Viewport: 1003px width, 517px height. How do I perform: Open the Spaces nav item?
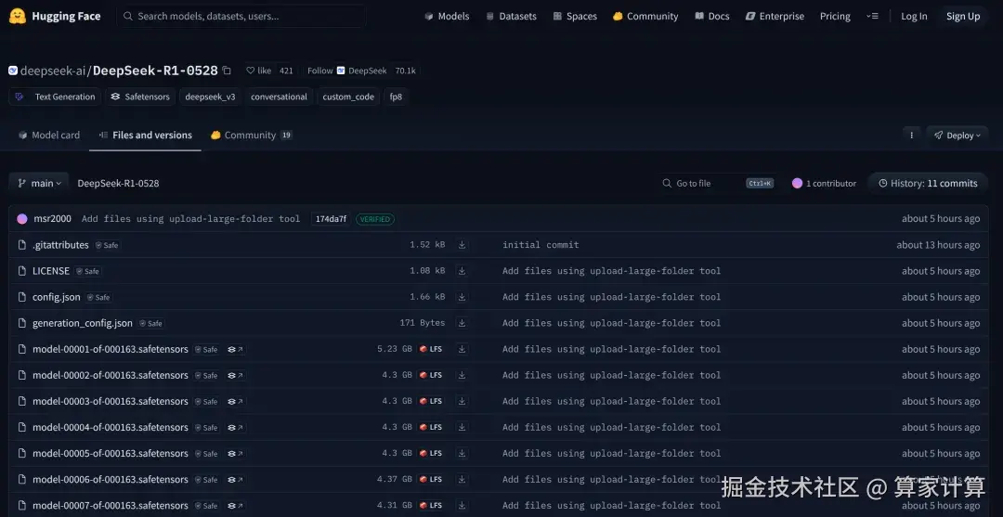click(x=575, y=17)
